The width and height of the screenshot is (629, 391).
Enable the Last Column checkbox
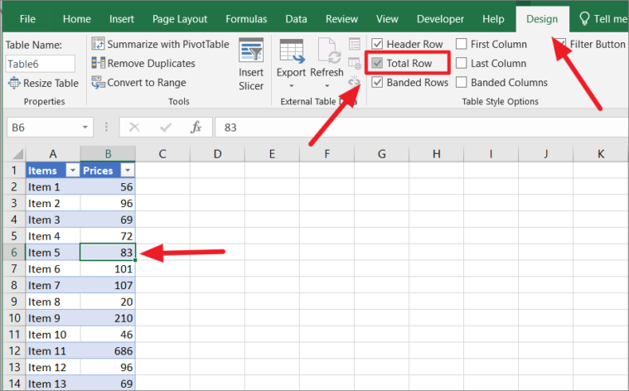point(462,63)
